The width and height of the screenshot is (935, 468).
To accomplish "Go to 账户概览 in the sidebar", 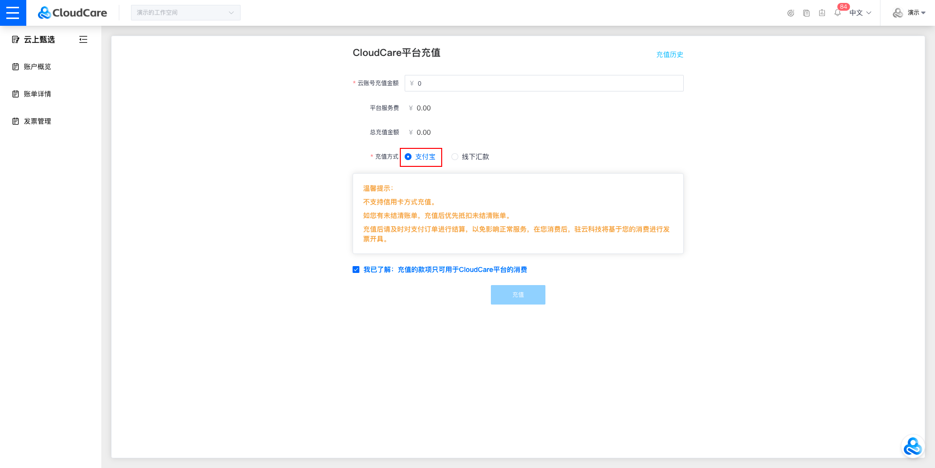I will [37, 67].
